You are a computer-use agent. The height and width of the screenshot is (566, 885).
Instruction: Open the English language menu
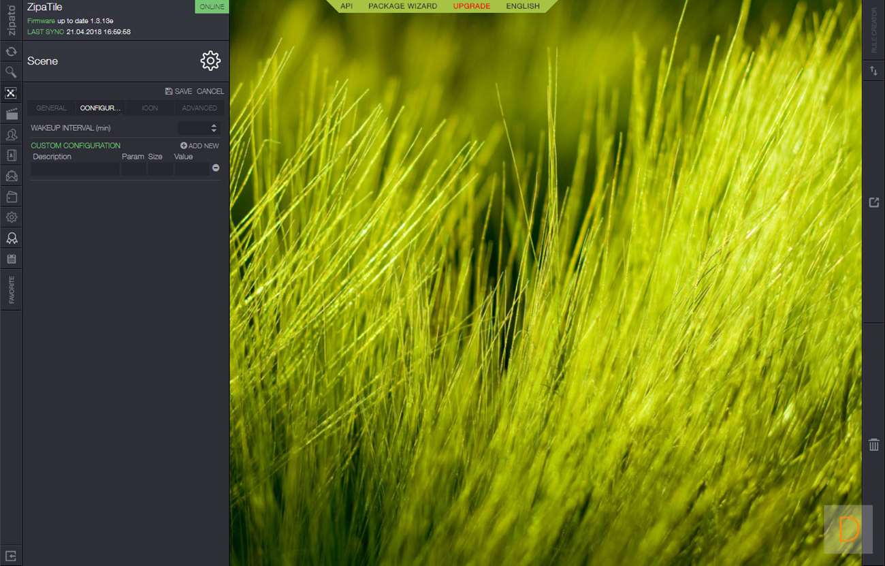(x=523, y=6)
